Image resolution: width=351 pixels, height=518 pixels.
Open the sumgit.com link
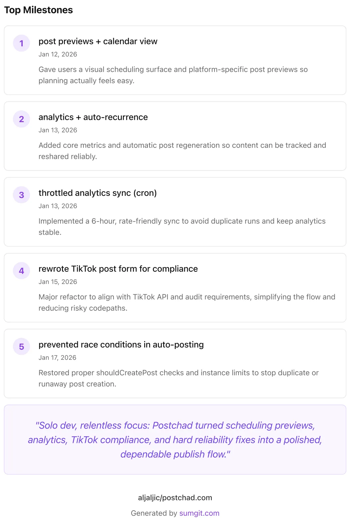[199, 513]
